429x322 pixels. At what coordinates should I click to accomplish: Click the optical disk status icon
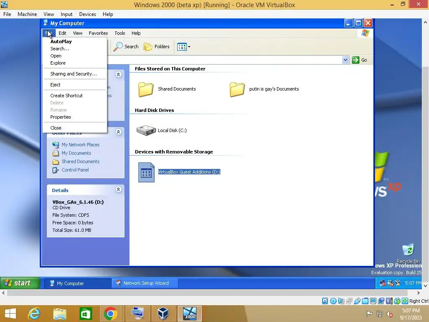pyautogui.click(x=333, y=301)
